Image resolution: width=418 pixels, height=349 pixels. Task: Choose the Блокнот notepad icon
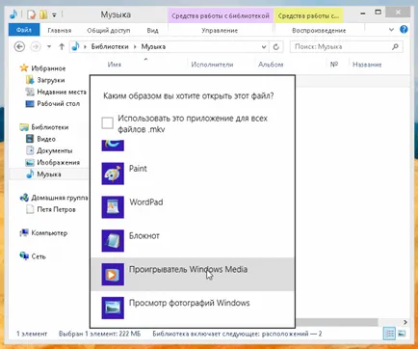coord(113,241)
